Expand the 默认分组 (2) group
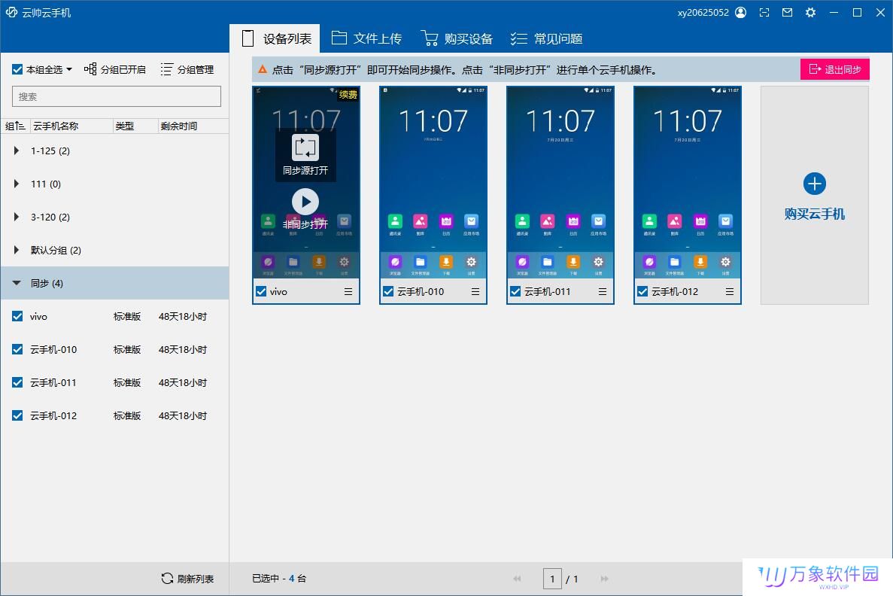The width and height of the screenshot is (893, 596). click(x=16, y=250)
